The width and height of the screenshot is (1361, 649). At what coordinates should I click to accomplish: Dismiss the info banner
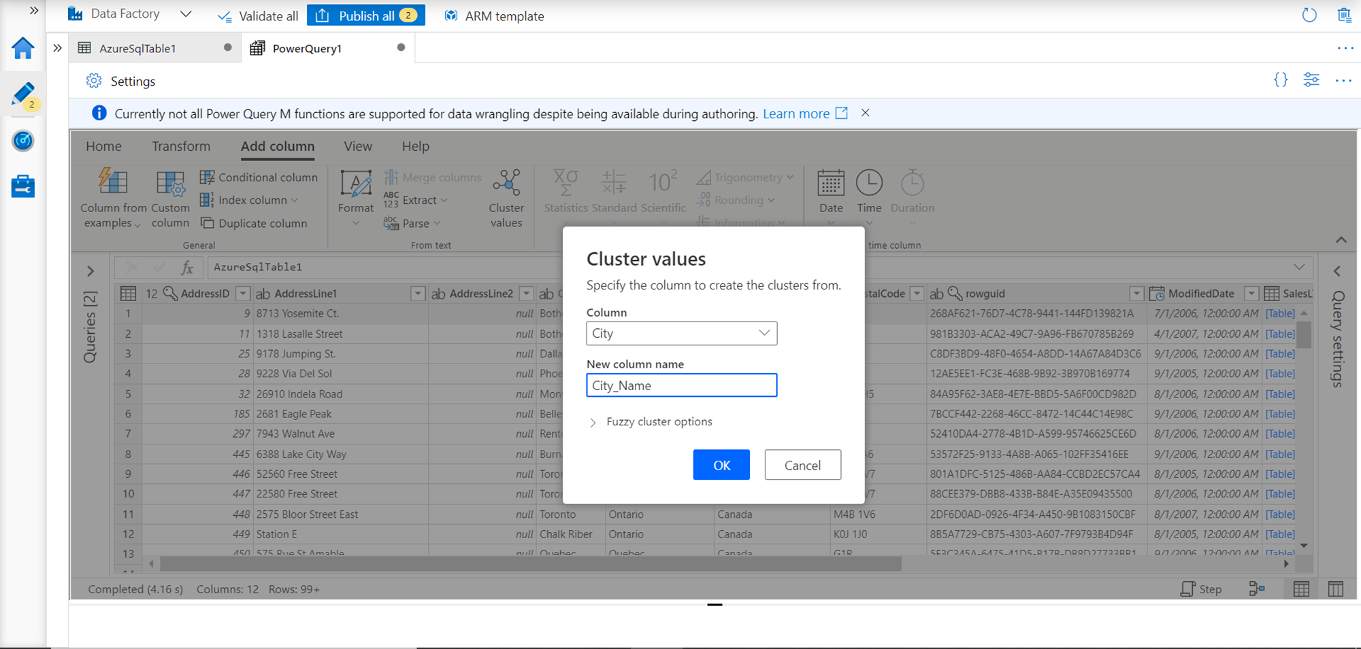pos(865,113)
